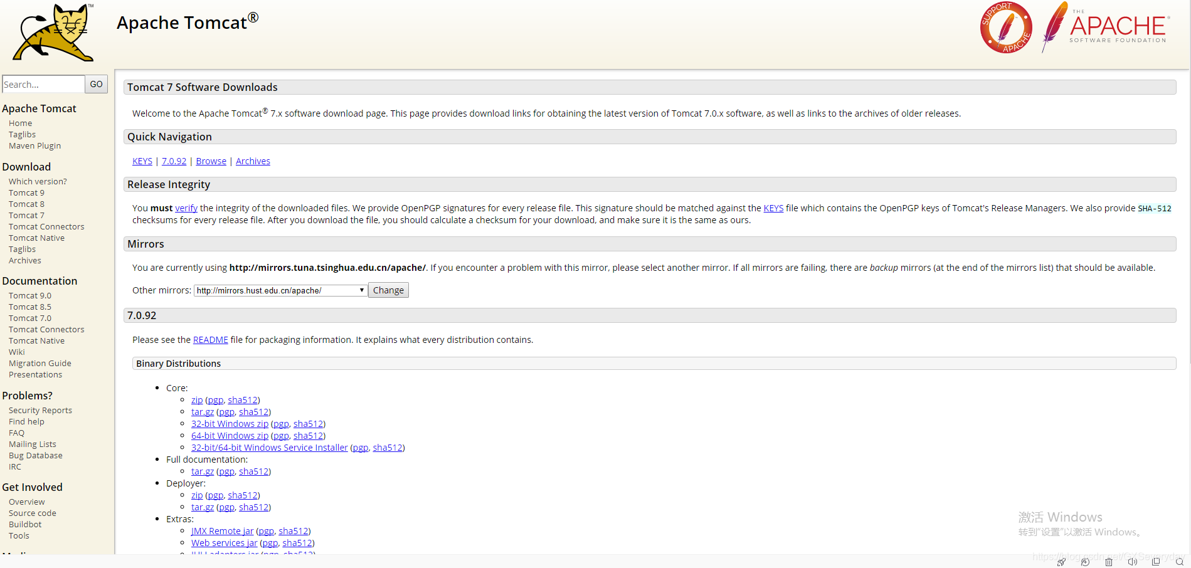Download the JMX Remote jar
Screen dimensions: 1191x568
tap(223, 531)
